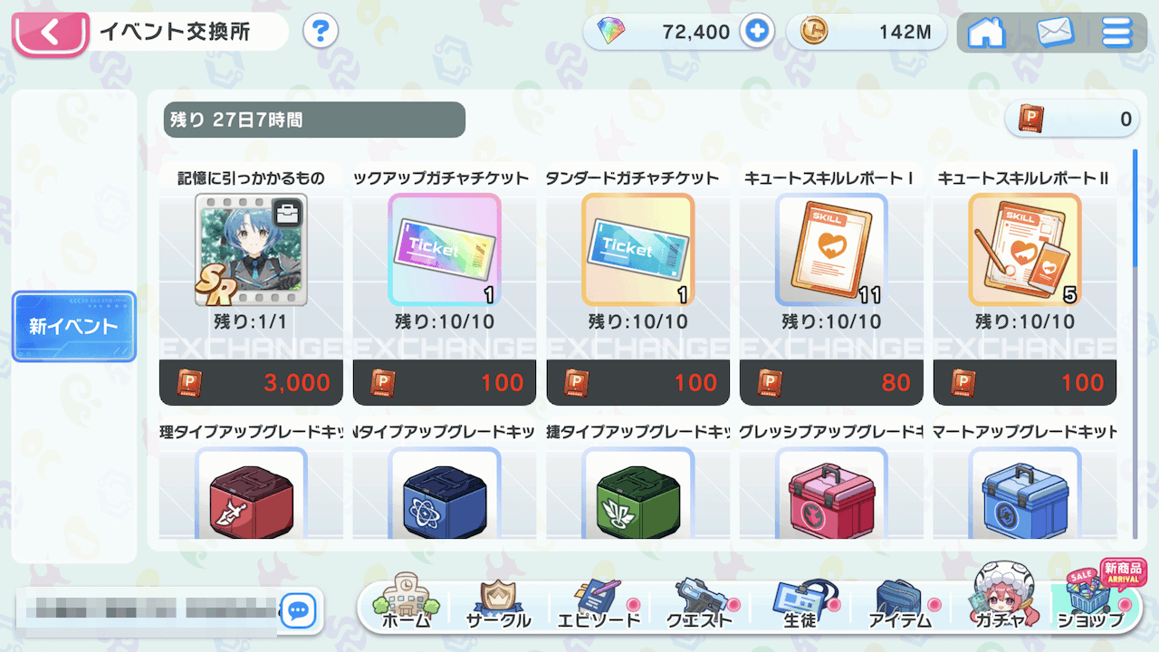Exchange キュートスキルレポートⅠ for 80 points
Screen dimensions: 1159x652
pos(831,382)
